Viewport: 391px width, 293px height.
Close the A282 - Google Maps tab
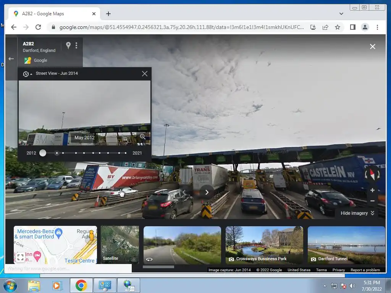click(x=94, y=14)
